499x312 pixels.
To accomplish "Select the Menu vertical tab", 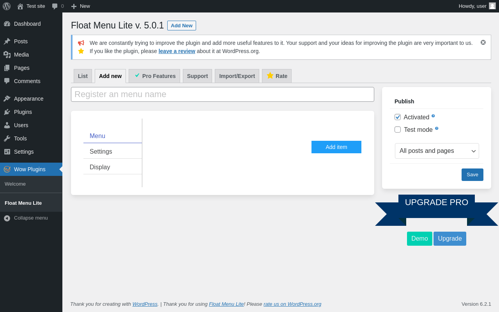I will pyautogui.click(x=113, y=136).
